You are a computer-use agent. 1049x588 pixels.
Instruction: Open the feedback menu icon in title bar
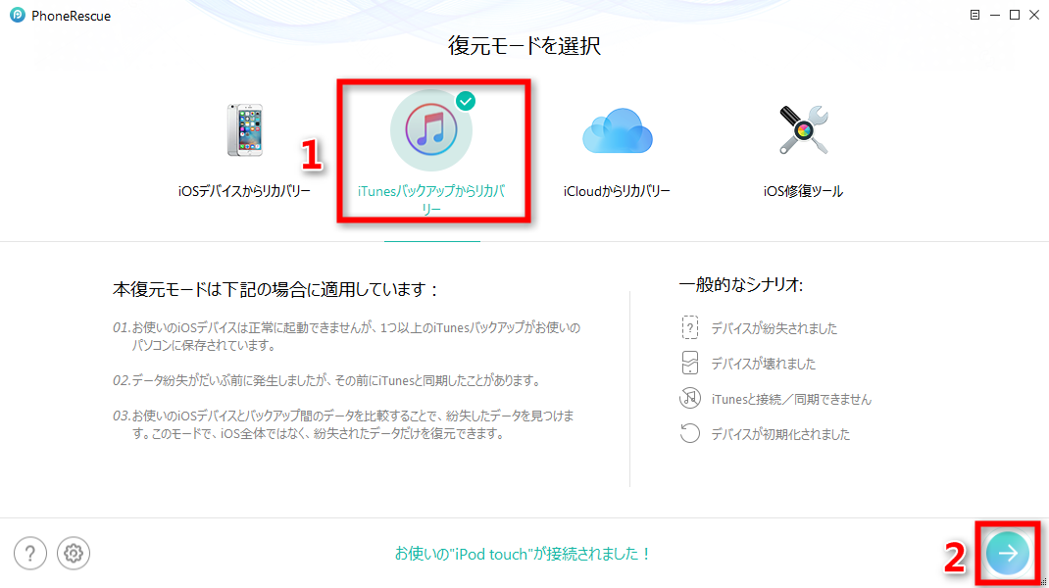click(974, 15)
